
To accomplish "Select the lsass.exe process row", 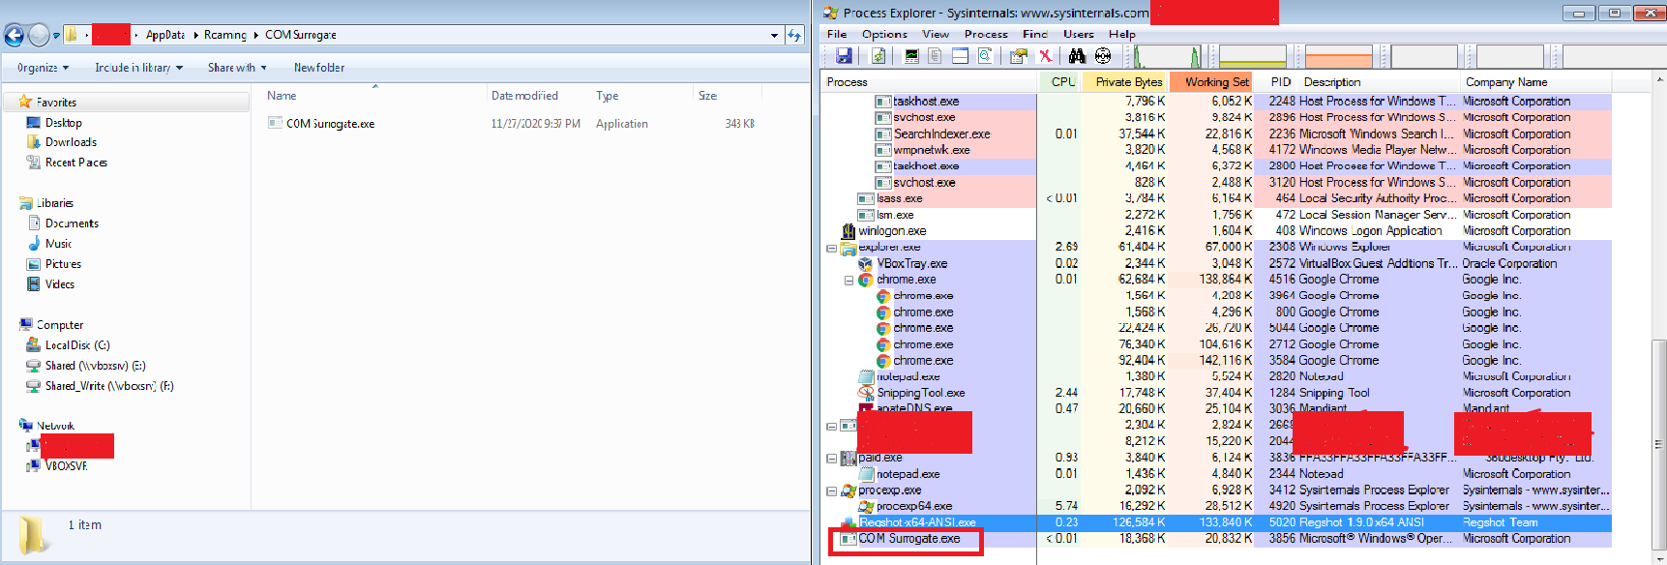I will 1218,198.
